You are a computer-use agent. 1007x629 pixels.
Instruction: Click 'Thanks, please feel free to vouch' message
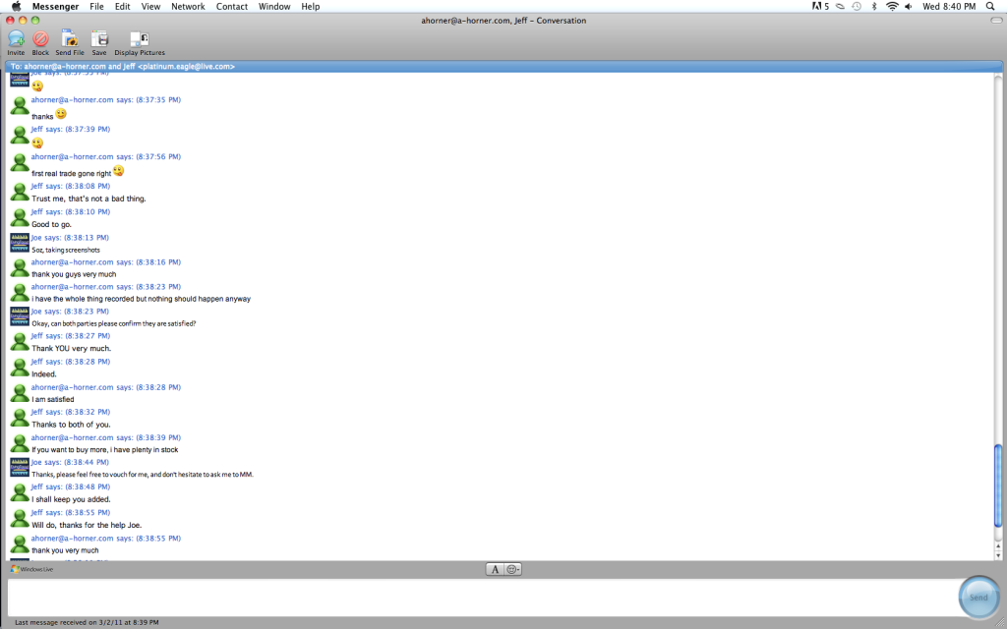(x=143, y=475)
